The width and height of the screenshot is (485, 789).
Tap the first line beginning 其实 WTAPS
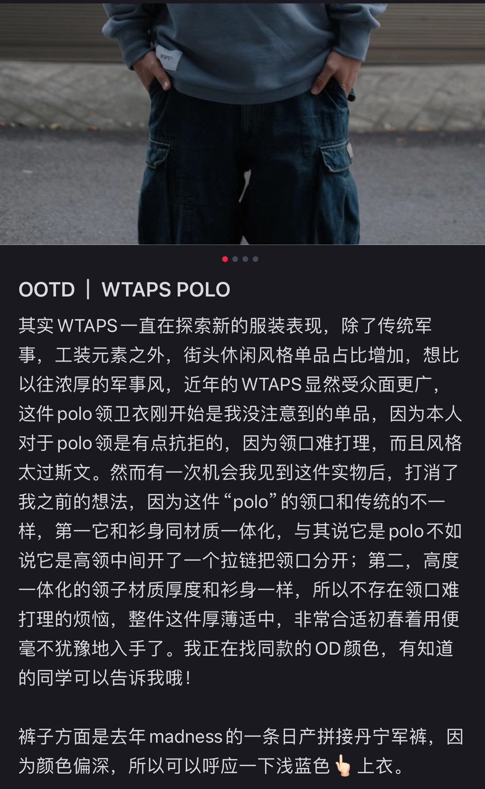pyautogui.click(x=225, y=325)
